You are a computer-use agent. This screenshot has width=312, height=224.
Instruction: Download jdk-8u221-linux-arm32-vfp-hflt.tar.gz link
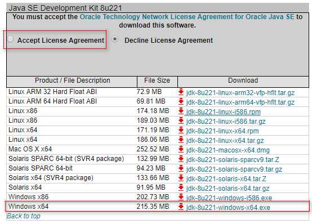(240, 93)
